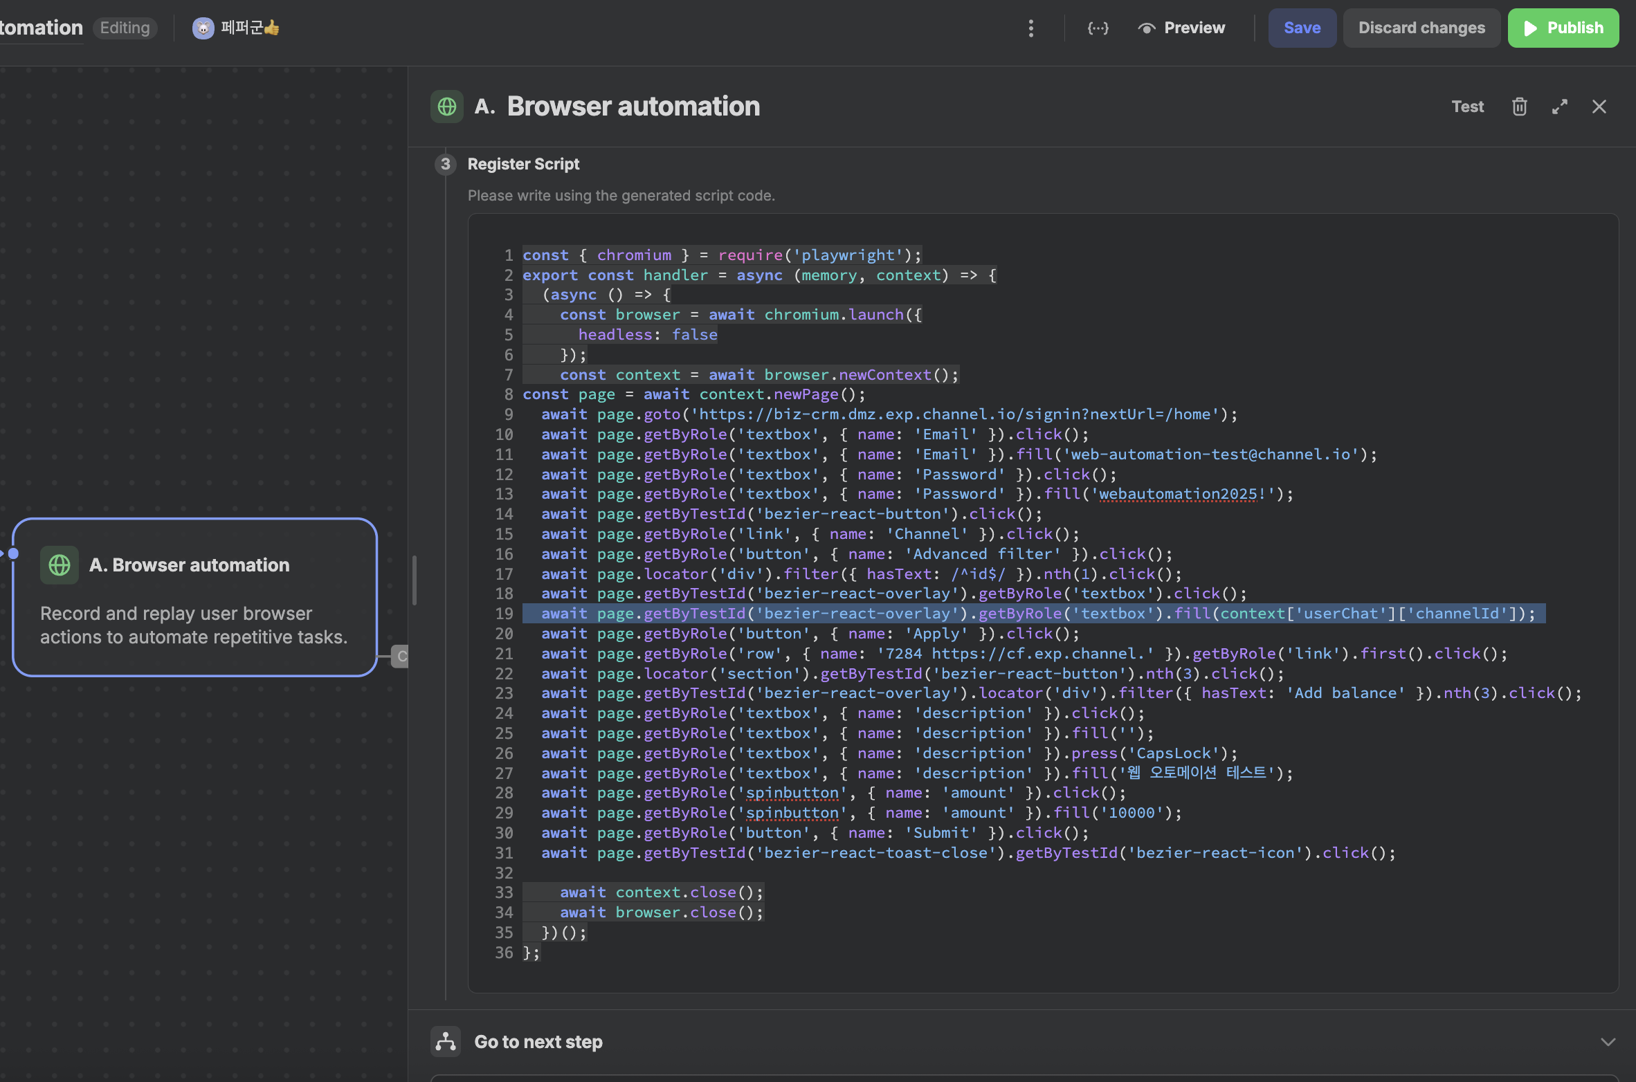Click green globe icon in panel header
The height and width of the screenshot is (1082, 1636).
(x=447, y=107)
